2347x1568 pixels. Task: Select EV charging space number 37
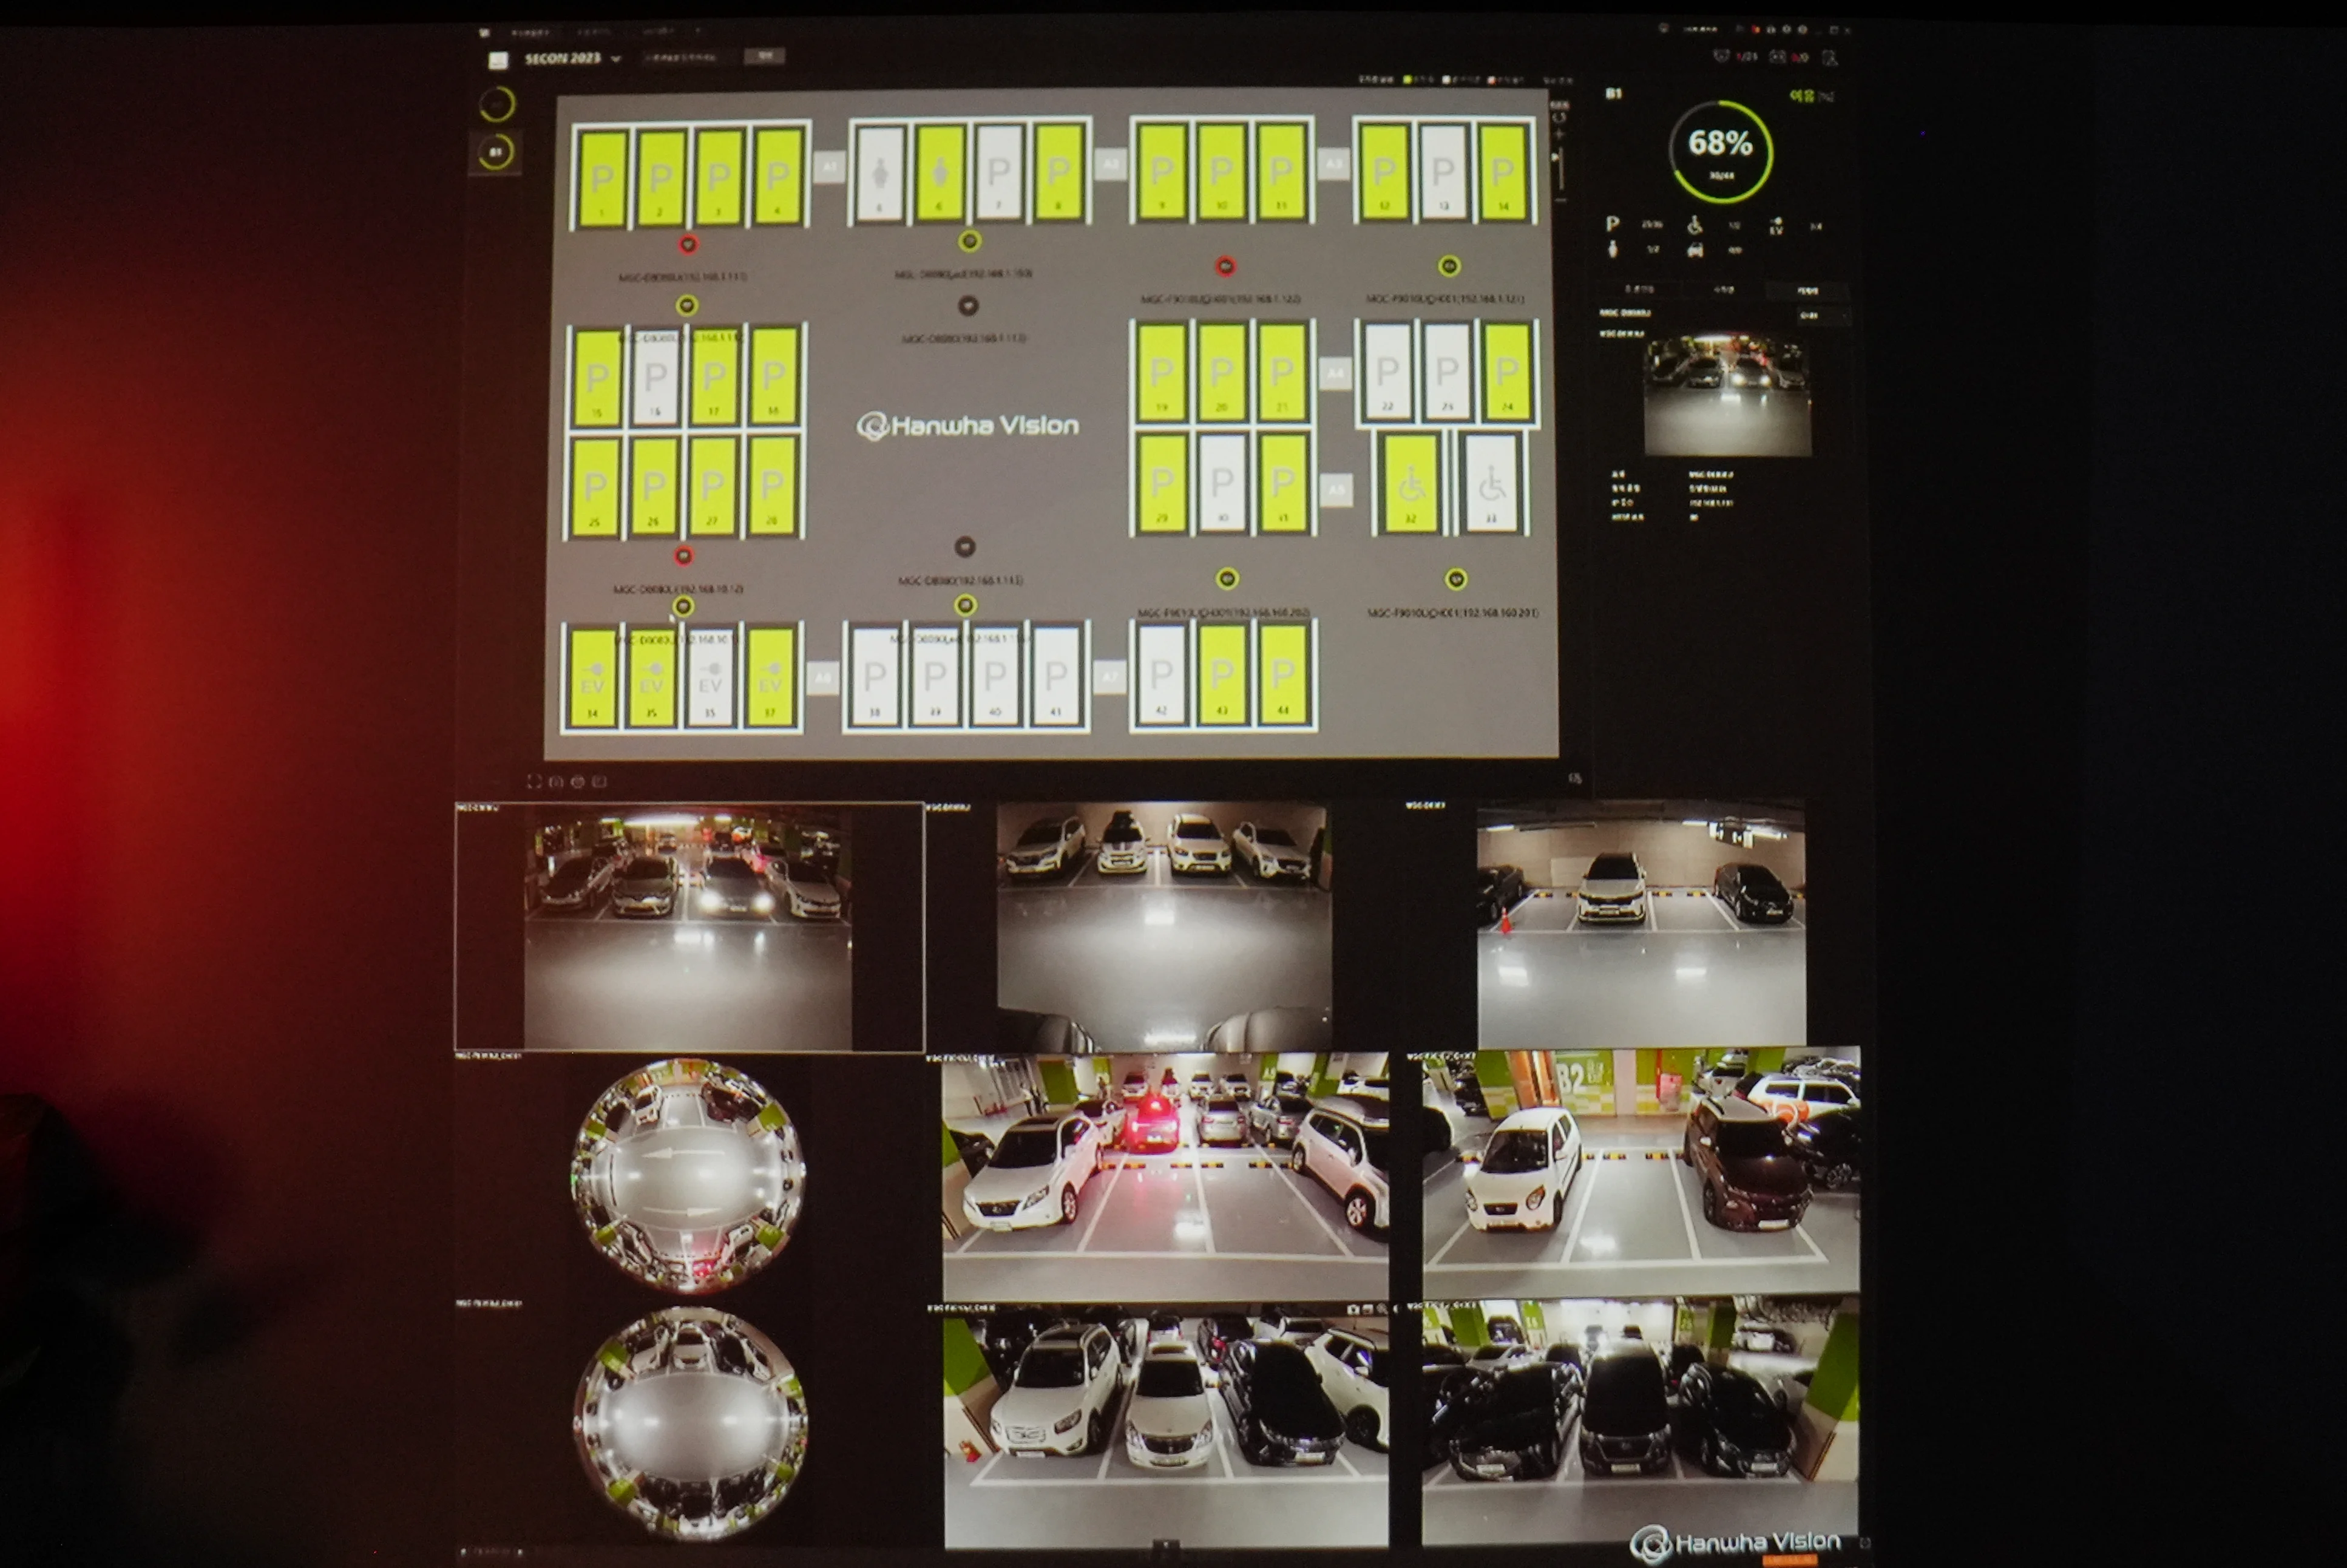point(771,677)
